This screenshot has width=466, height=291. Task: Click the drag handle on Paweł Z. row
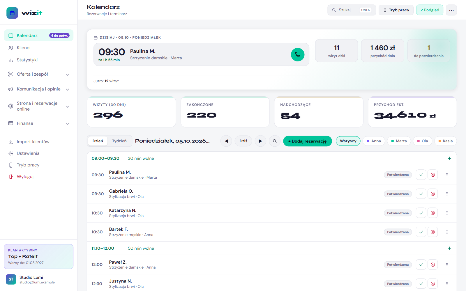tap(447, 265)
